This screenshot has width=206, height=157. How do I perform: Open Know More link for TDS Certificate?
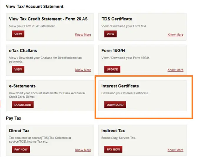[175, 35]
